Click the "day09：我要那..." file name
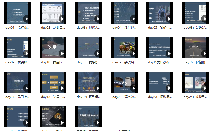Image resolution: width=211 pixels, height=132 pixels. coord(17,62)
